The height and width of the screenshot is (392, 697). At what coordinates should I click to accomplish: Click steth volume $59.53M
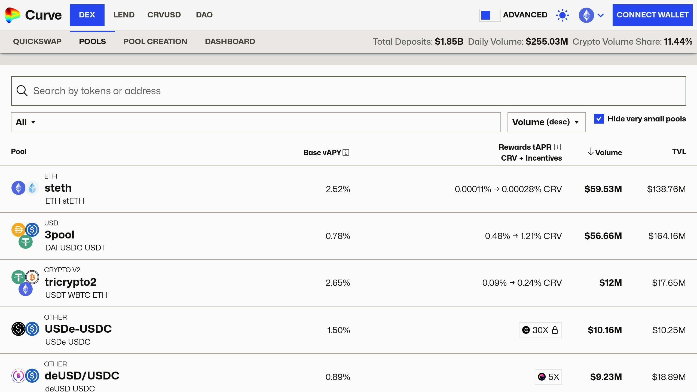tap(603, 189)
